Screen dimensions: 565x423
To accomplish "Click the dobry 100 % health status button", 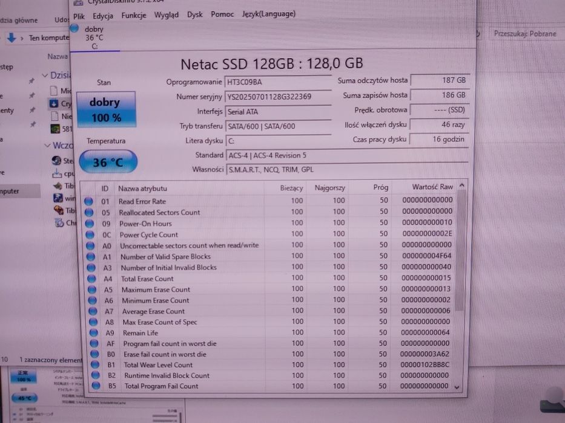I will (107, 109).
